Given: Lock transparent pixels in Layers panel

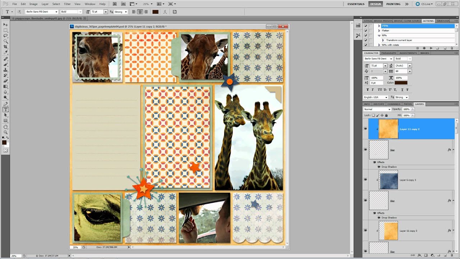Looking at the screenshot, I should [x=373, y=115].
